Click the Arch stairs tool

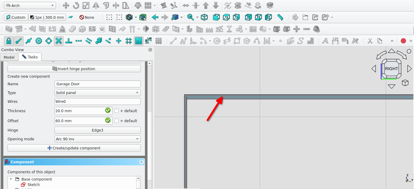[165, 29]
